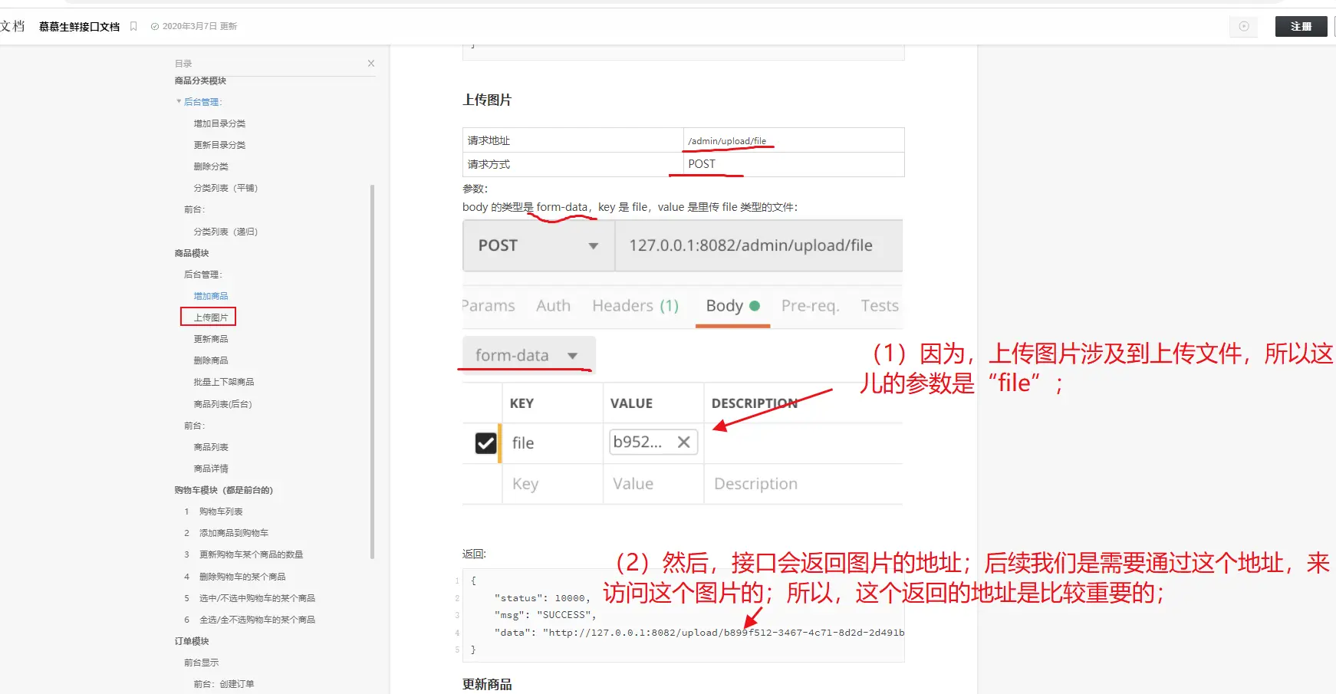Uncheck the file row checkbox

[x=485, y=443]
